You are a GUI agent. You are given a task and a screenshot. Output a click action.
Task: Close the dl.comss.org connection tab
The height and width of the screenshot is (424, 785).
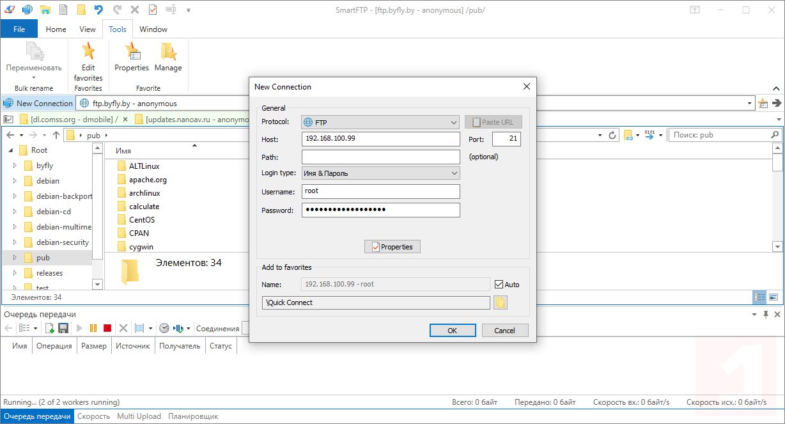(x=125, y=119)
